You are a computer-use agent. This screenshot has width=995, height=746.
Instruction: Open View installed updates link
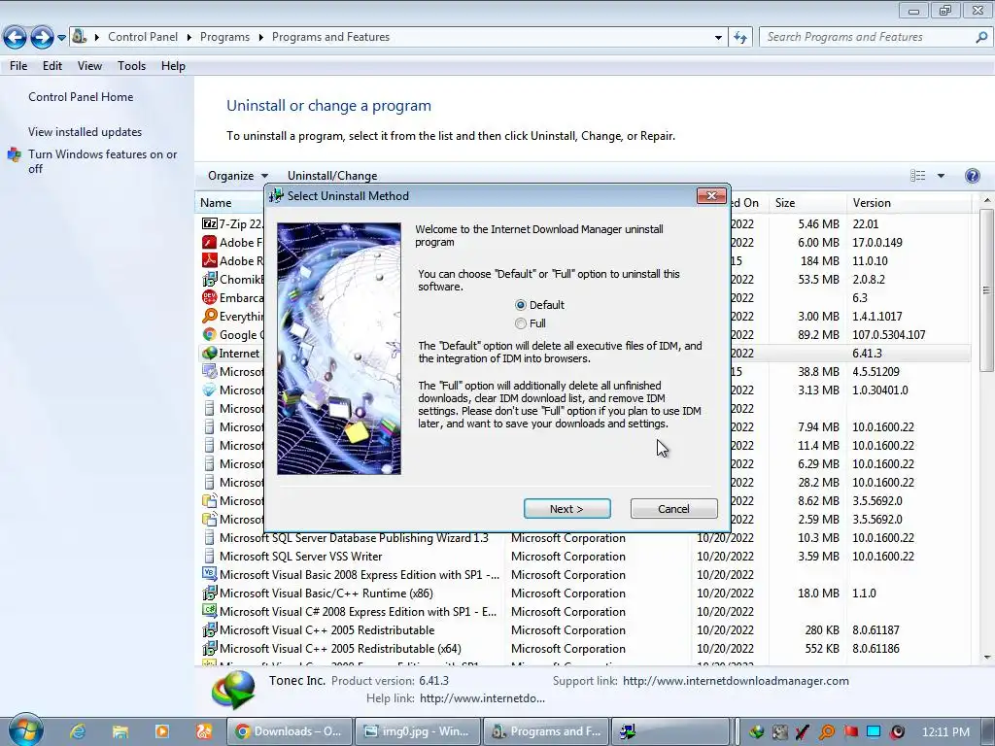(86, 132)
